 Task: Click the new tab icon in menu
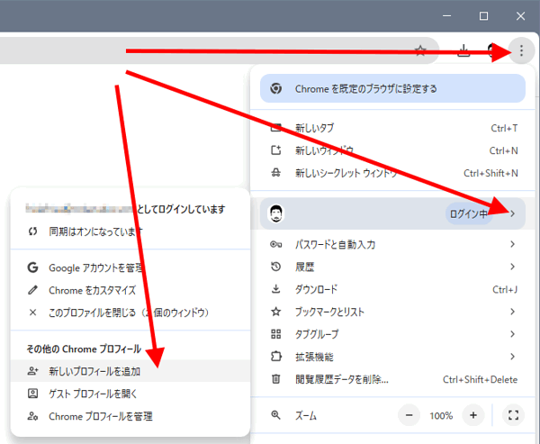tap(276, 128)
